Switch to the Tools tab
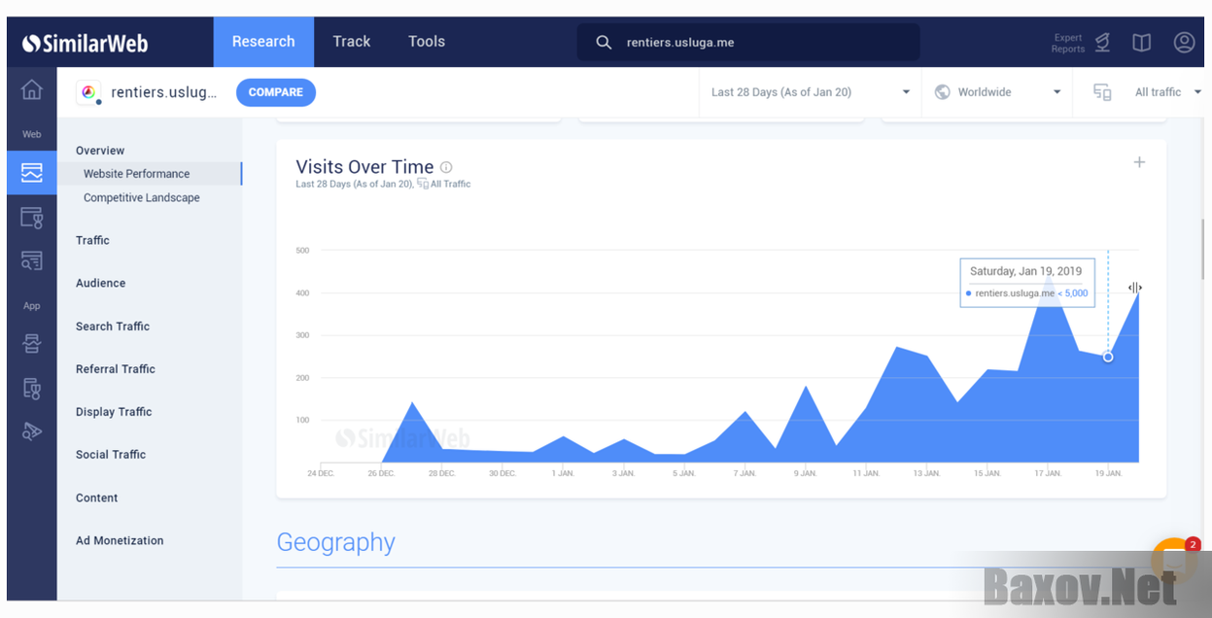1212x618 pixels. coord(427,42)
